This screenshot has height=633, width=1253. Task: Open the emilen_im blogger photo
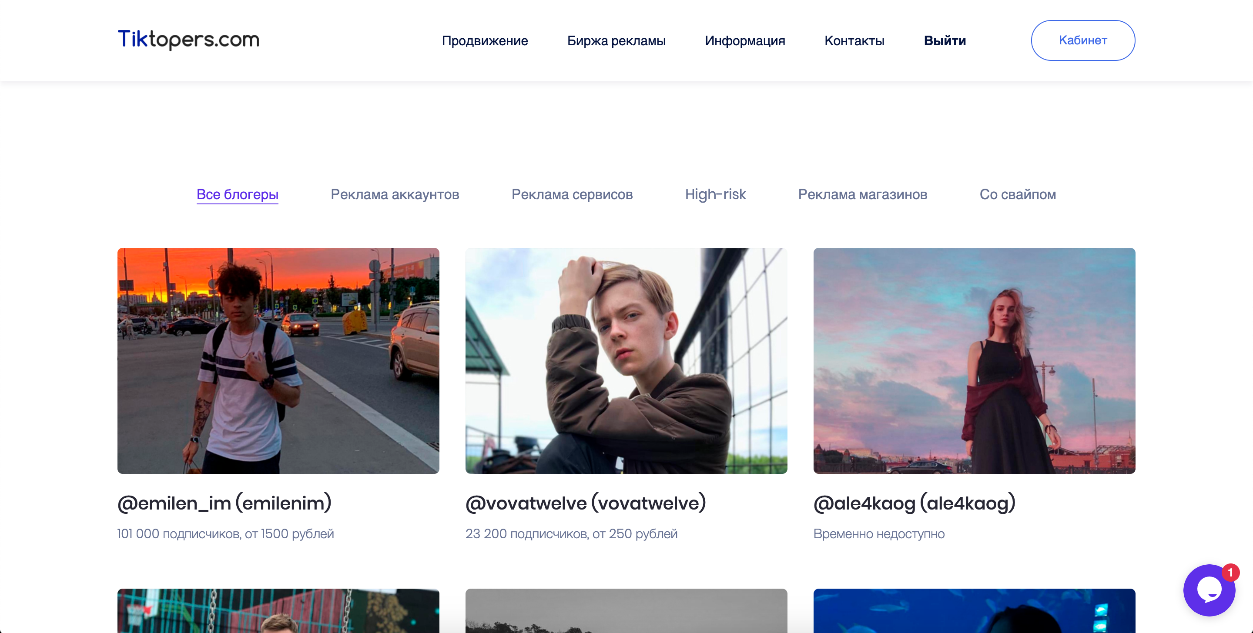pyautogui.click(x=278, y=361)
